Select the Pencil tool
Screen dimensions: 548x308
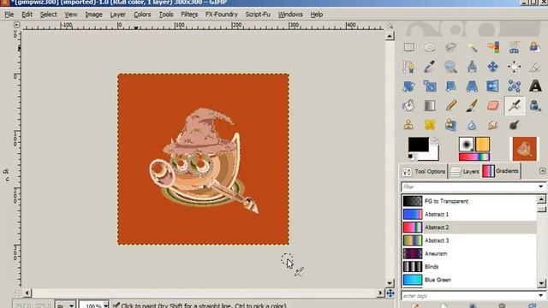(451, 105)
